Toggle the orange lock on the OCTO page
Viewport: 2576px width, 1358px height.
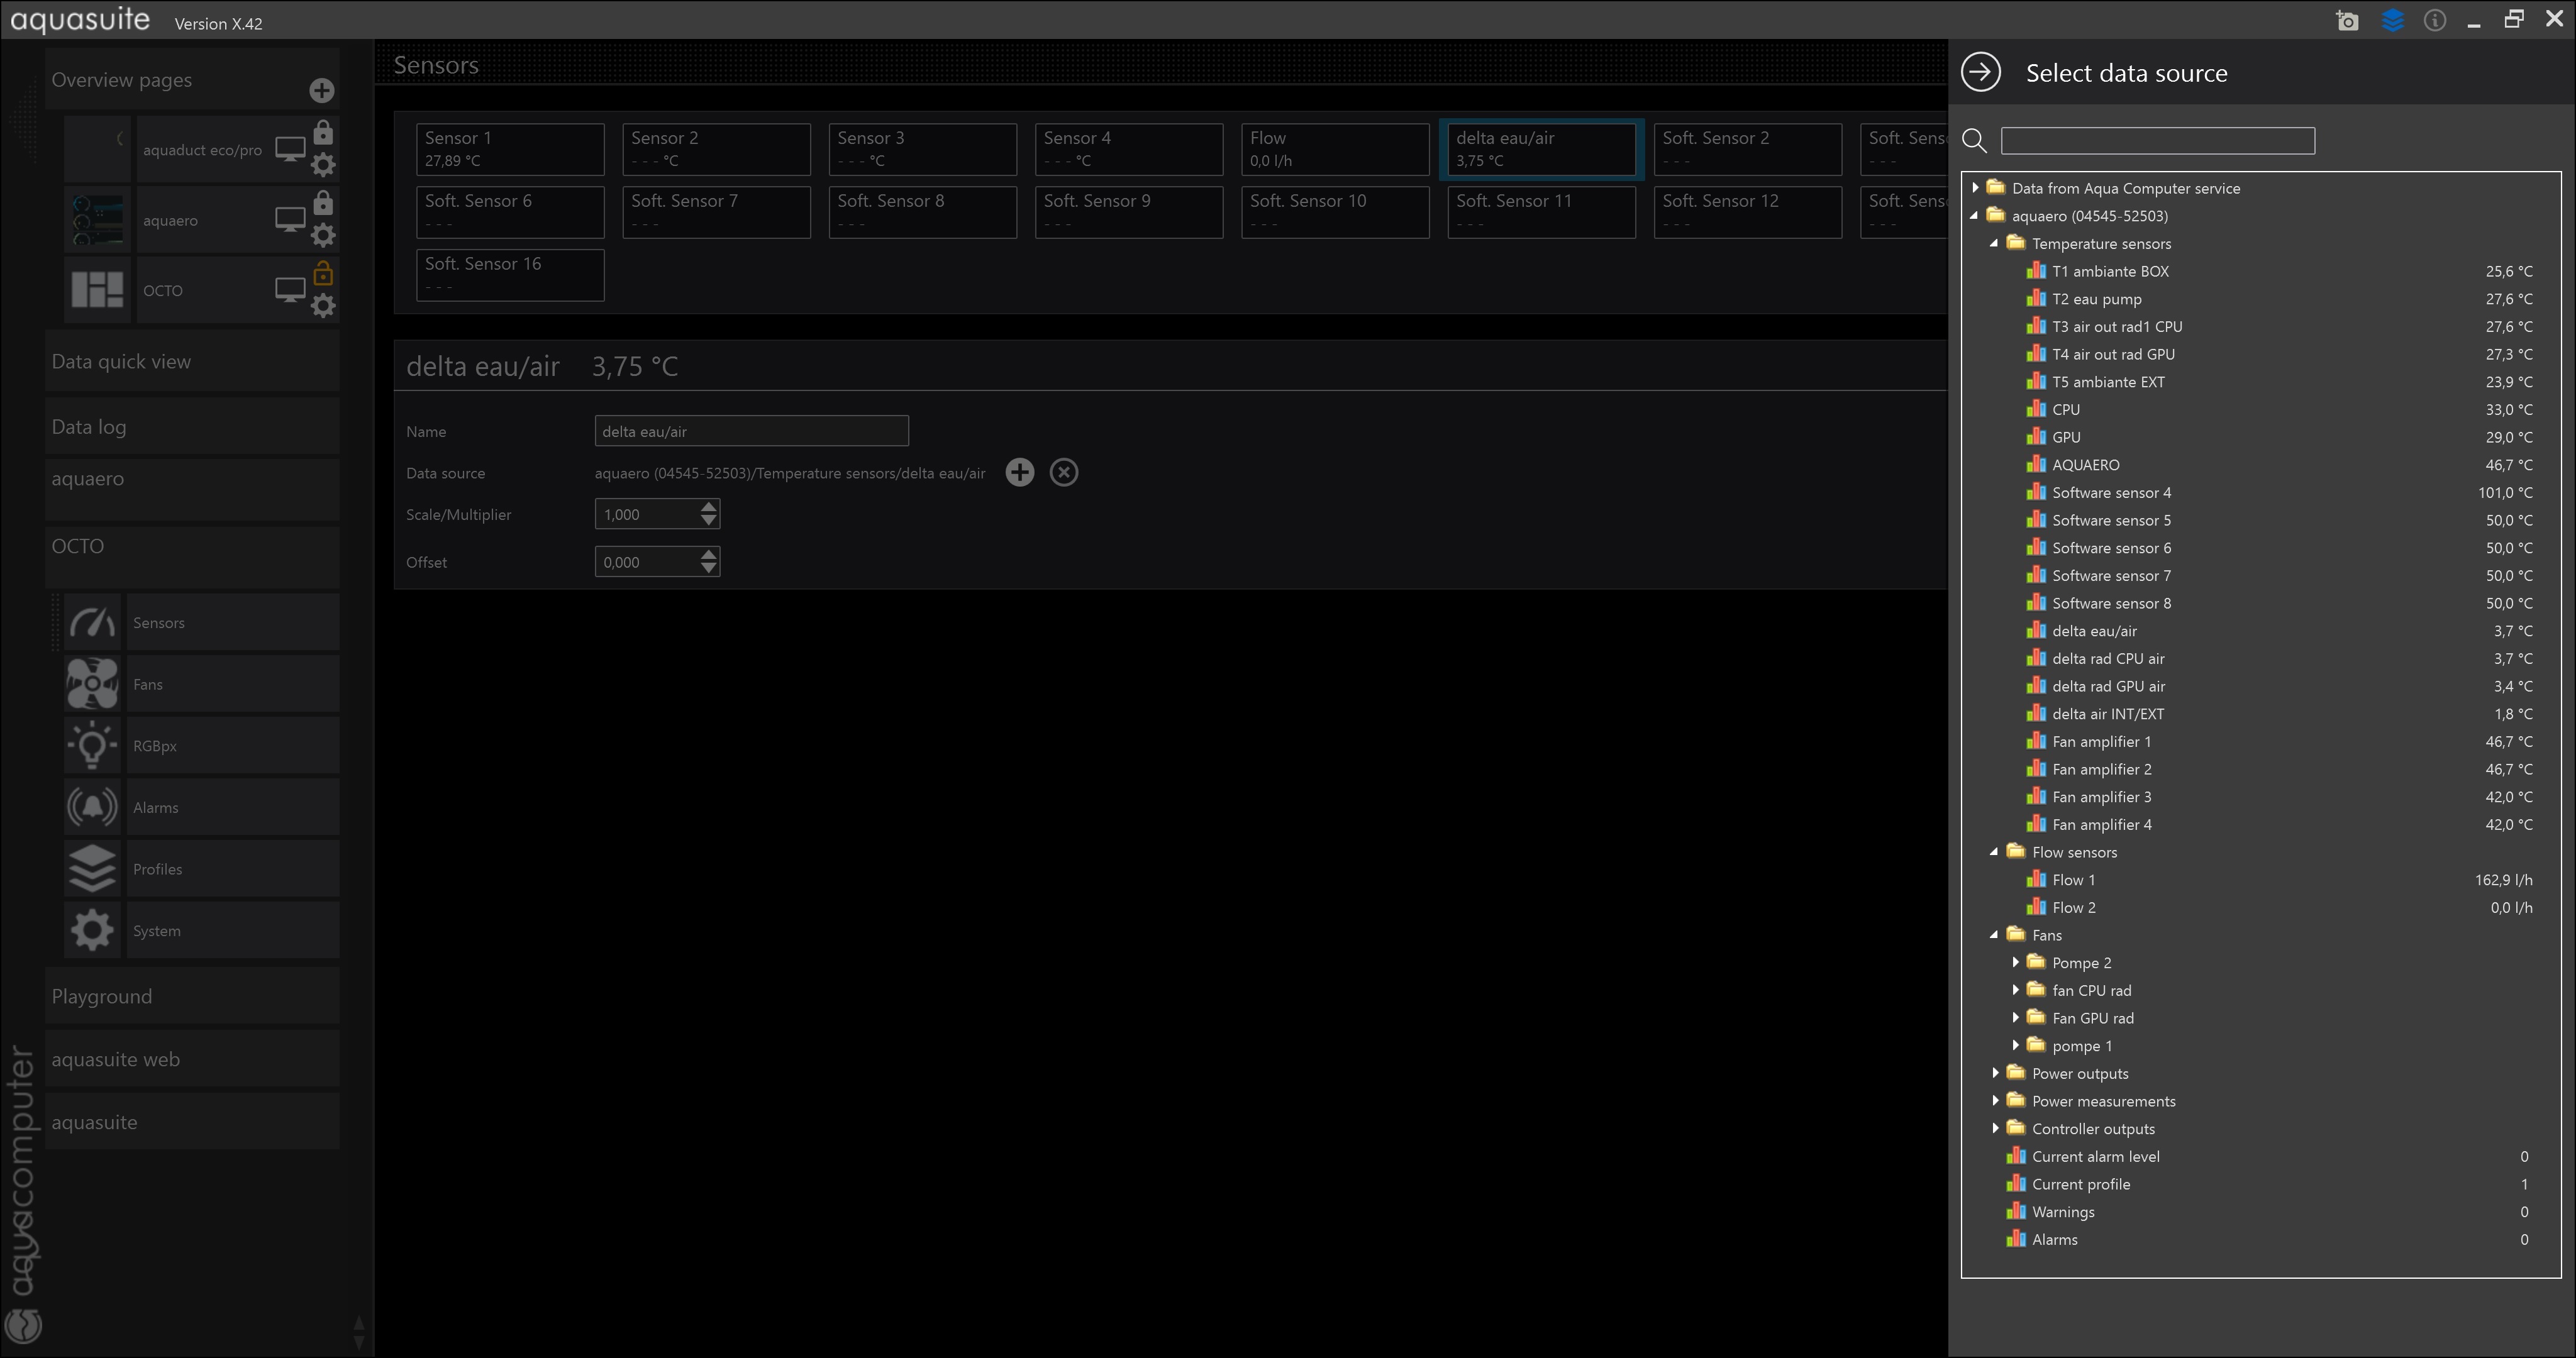click(323, 273)
